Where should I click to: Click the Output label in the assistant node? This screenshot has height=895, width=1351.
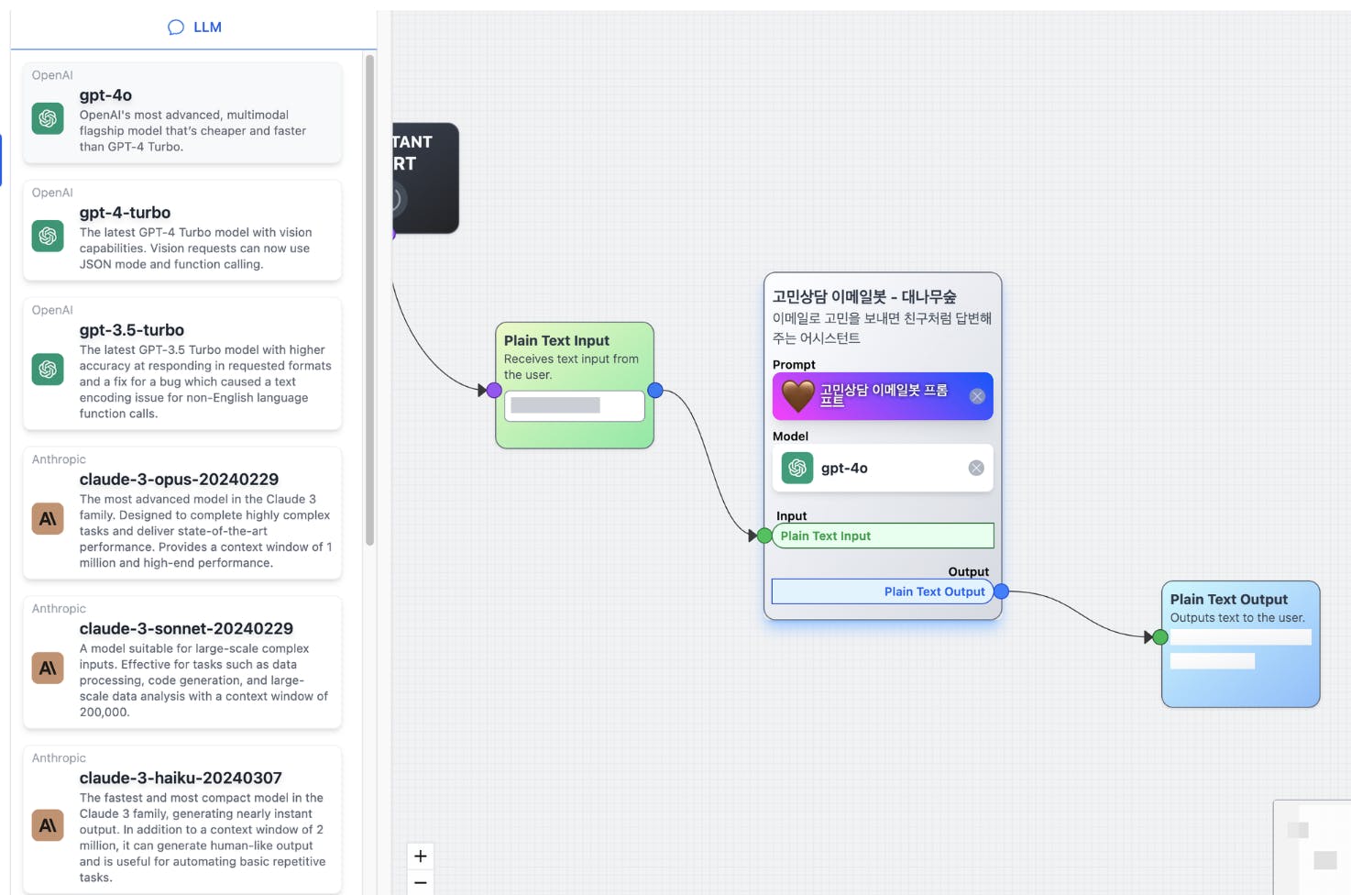tap(968, 571)
